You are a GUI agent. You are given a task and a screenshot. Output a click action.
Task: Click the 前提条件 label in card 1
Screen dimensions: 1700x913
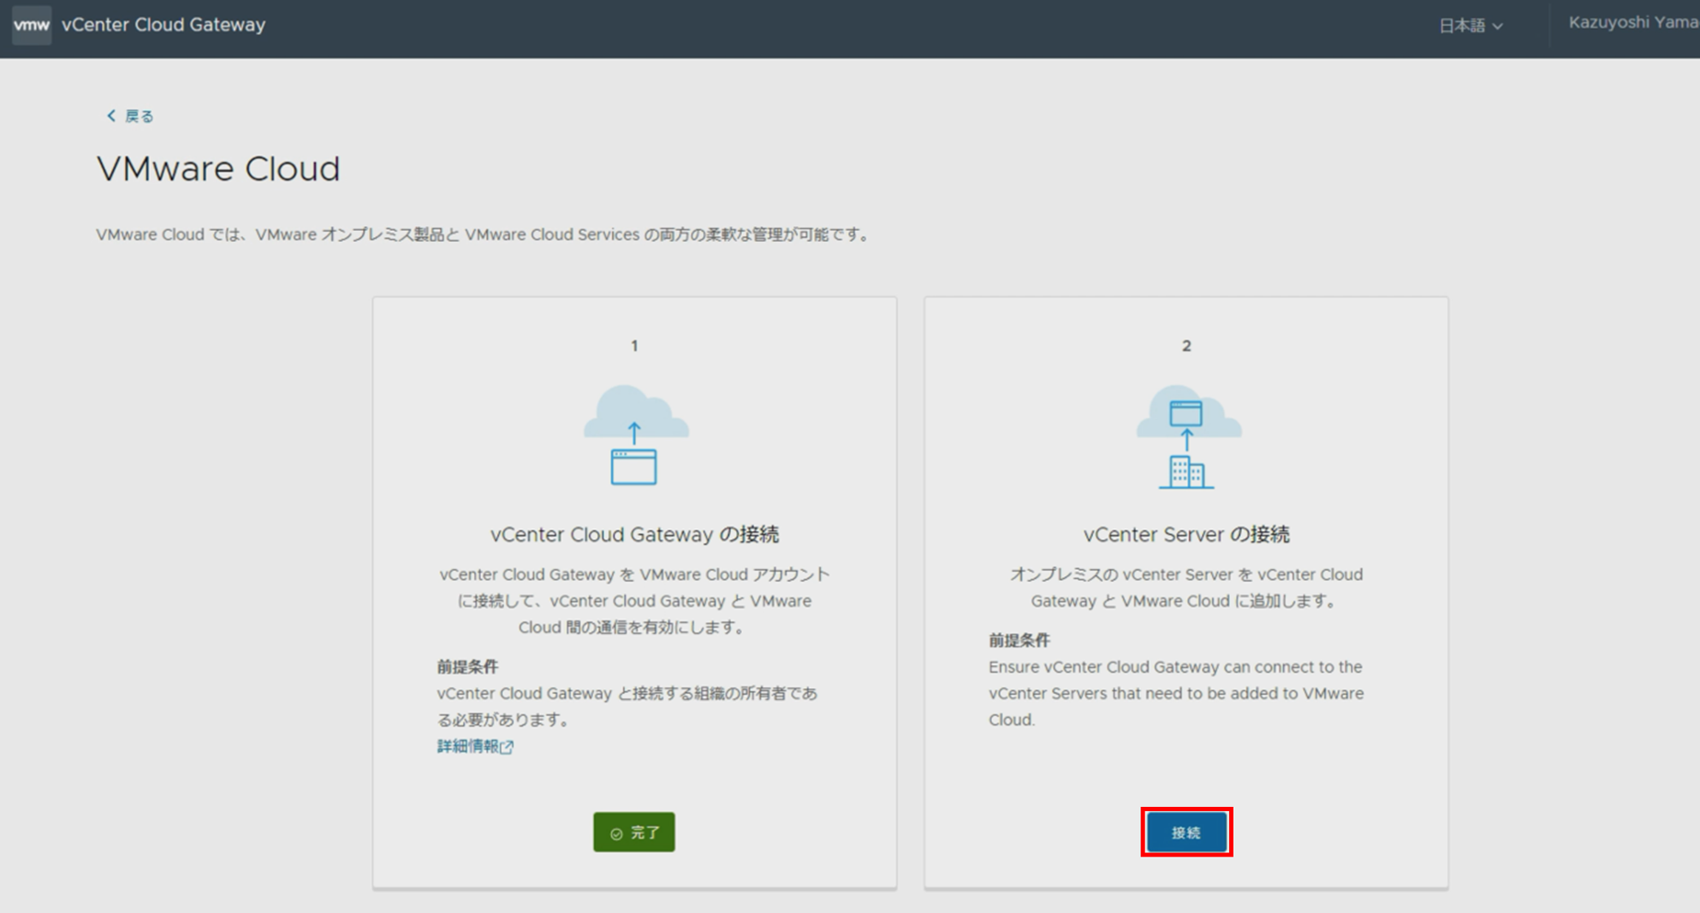[x=467, y=666]
